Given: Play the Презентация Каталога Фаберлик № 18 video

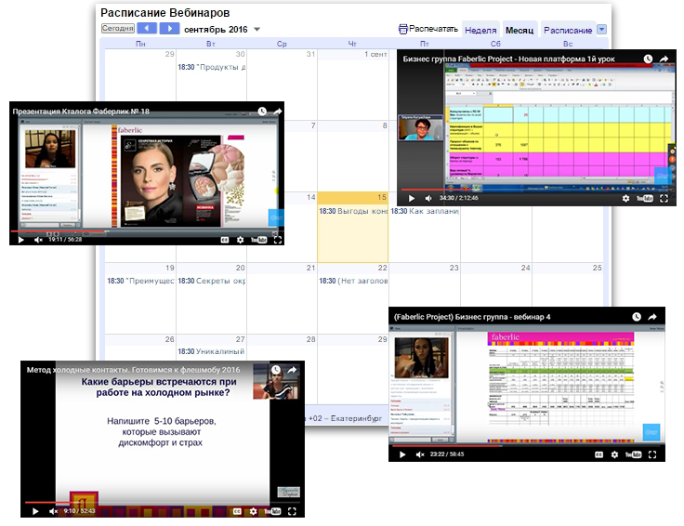Looking at the screenshot, I should 20,240.
